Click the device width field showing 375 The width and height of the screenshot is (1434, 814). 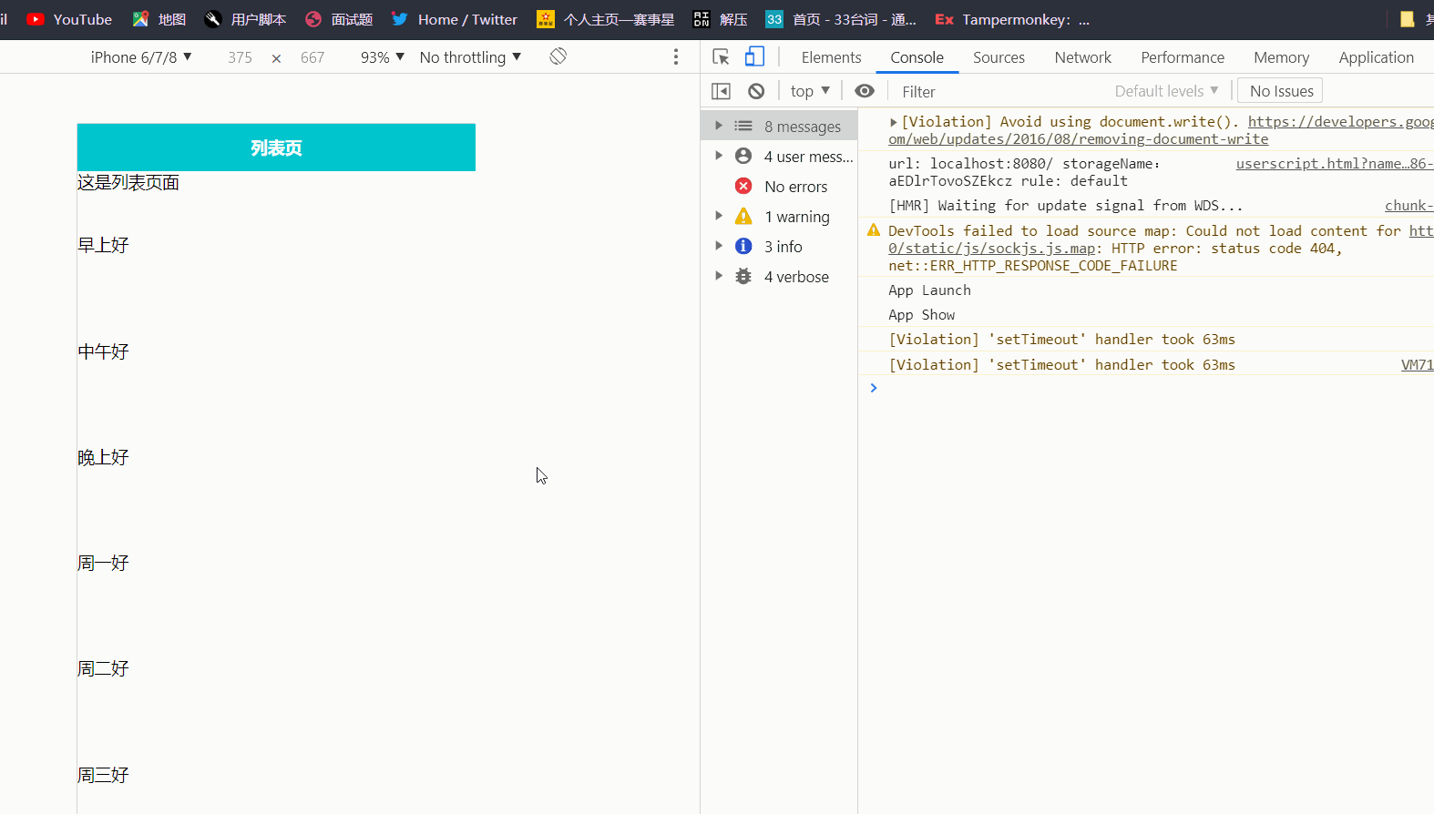point(240,57)
